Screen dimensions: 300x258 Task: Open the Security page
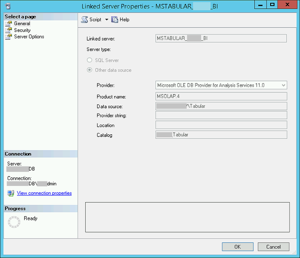click(22, 30)
